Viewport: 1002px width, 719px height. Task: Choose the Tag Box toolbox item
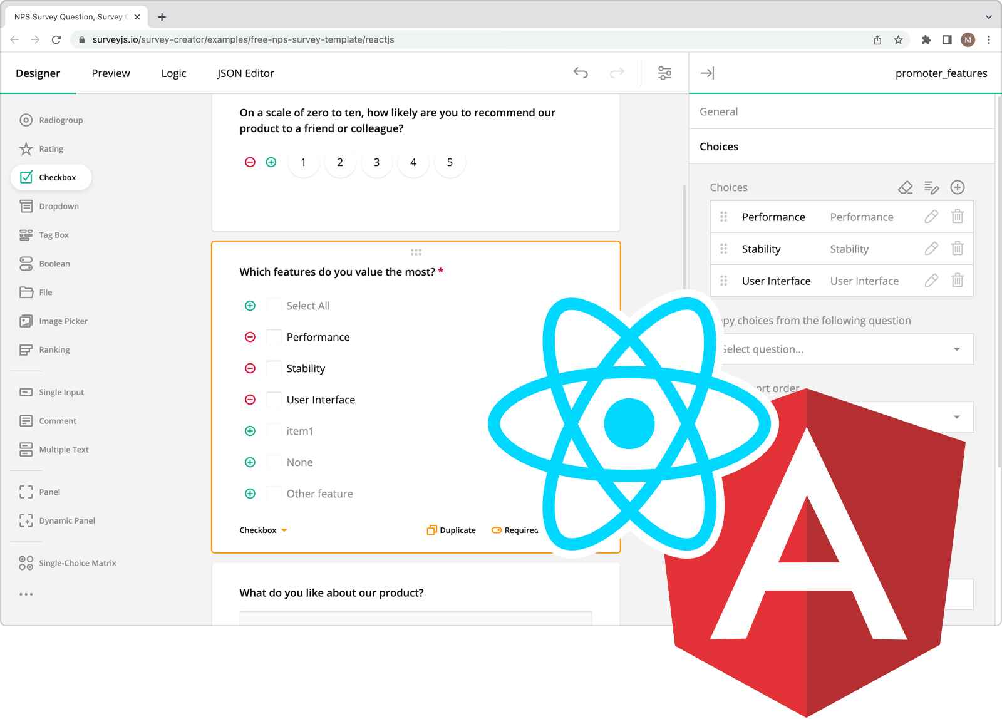coord(44,235)
